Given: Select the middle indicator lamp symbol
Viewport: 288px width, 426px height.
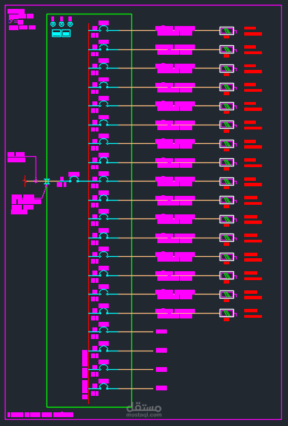Looking at the screenshot, I should click(62, 24).
